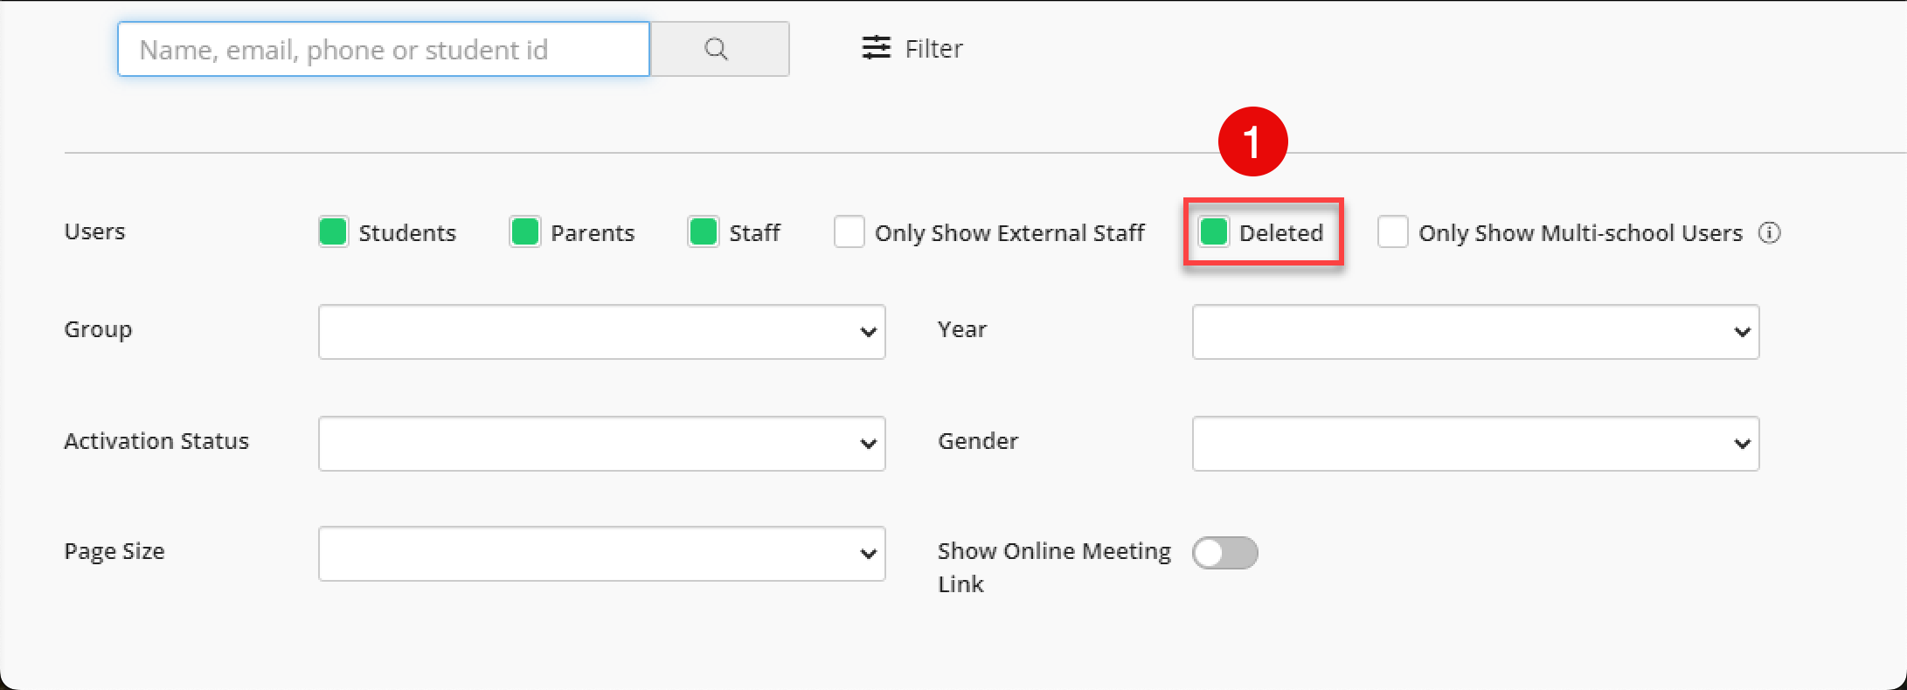1907x690 pixels.
Task: Click the Activation Status label text
Action: point(156,441)
